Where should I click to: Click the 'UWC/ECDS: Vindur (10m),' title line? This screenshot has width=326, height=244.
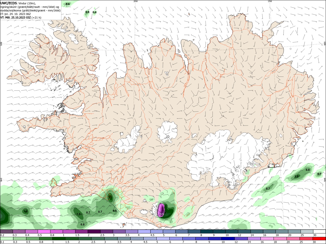[x=18, y=3]
